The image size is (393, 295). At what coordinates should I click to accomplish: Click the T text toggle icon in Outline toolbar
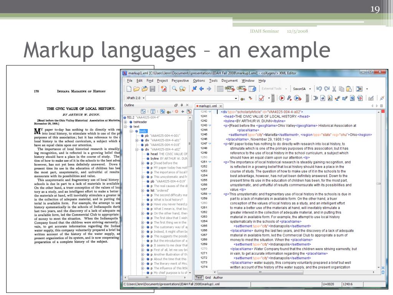click(153, 111)
